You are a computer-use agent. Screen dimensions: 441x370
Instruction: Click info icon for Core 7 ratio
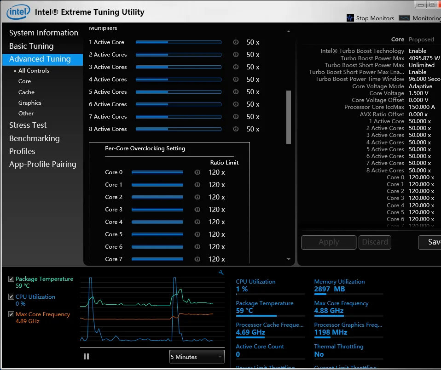click(197, 259)
